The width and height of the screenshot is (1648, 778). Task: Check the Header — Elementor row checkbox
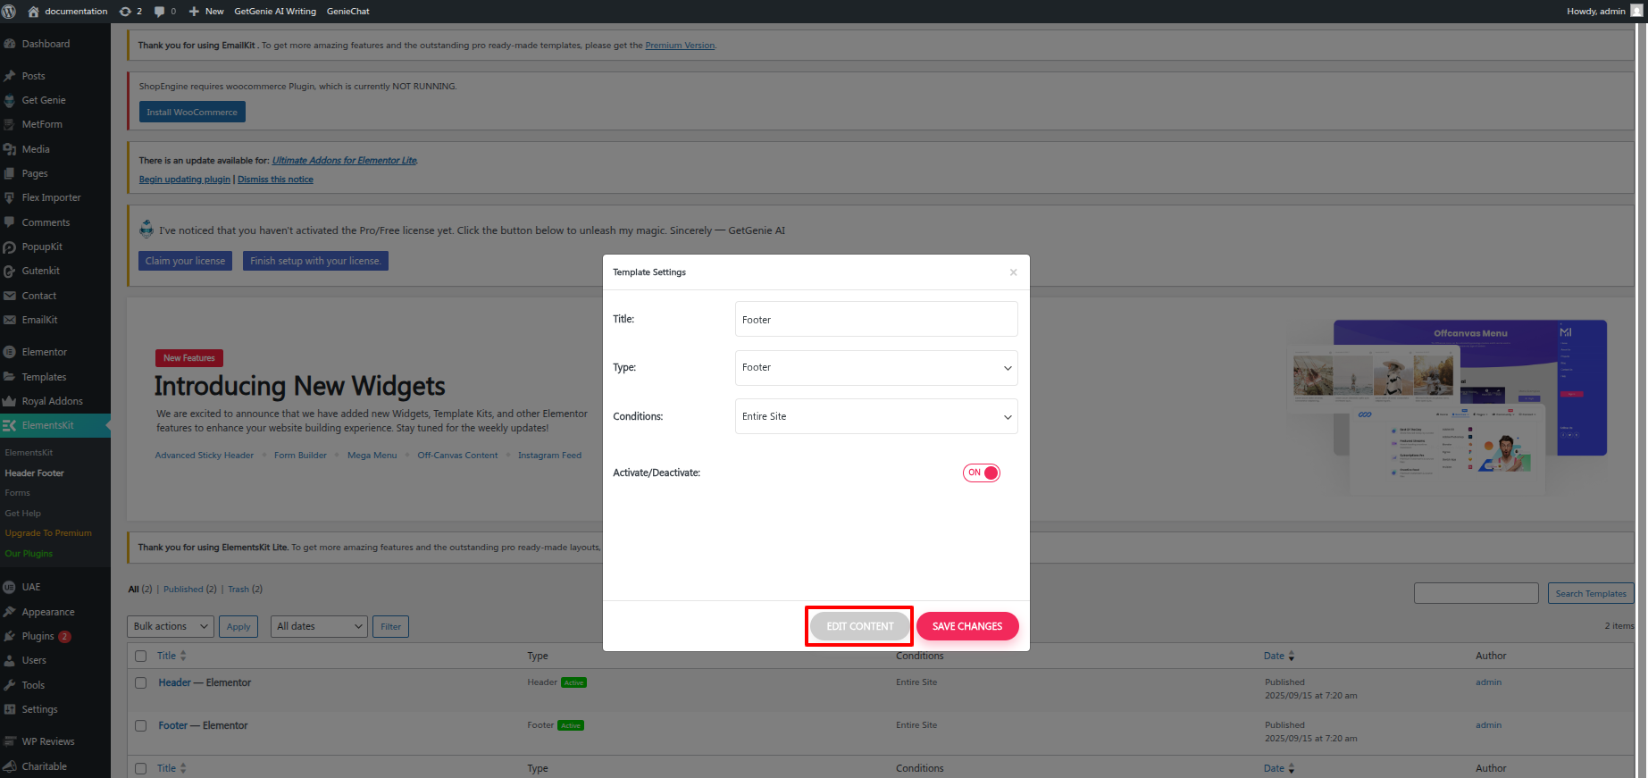coord(140,682)
